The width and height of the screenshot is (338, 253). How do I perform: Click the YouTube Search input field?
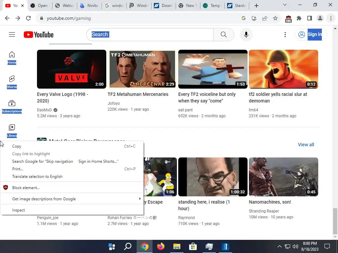150,34
